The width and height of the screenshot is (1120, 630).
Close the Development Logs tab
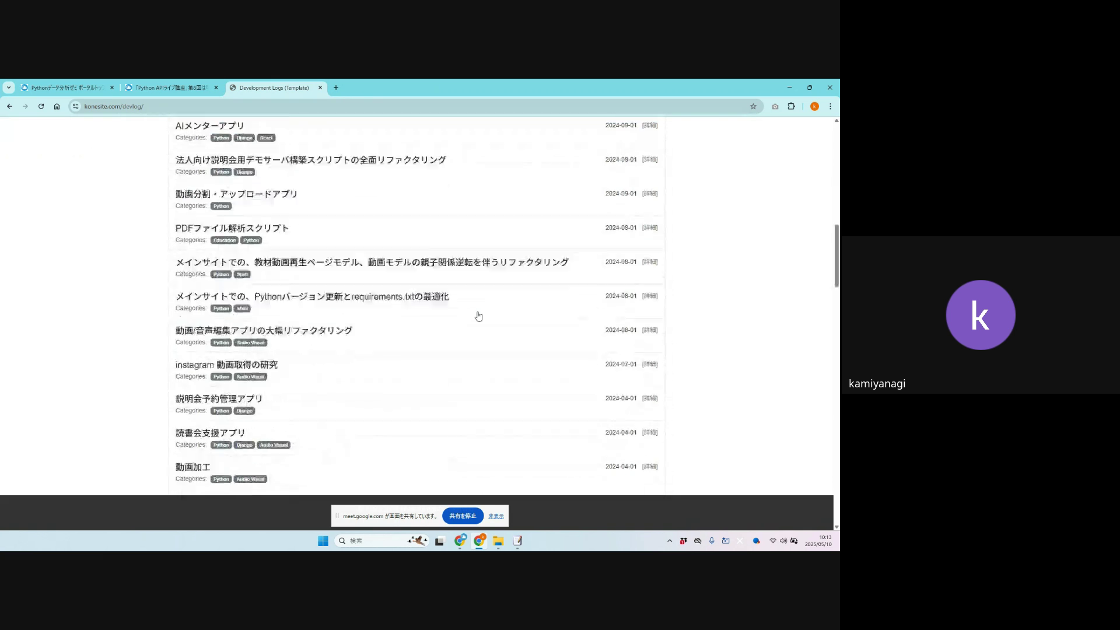[x=320, y=87]
